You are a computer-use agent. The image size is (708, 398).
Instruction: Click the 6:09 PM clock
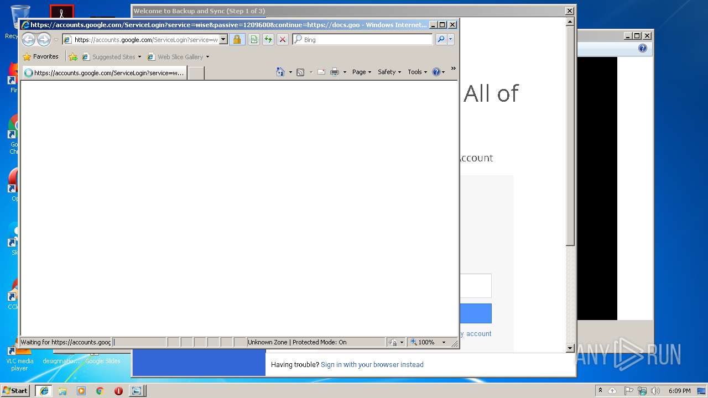(x=679, y=390)
